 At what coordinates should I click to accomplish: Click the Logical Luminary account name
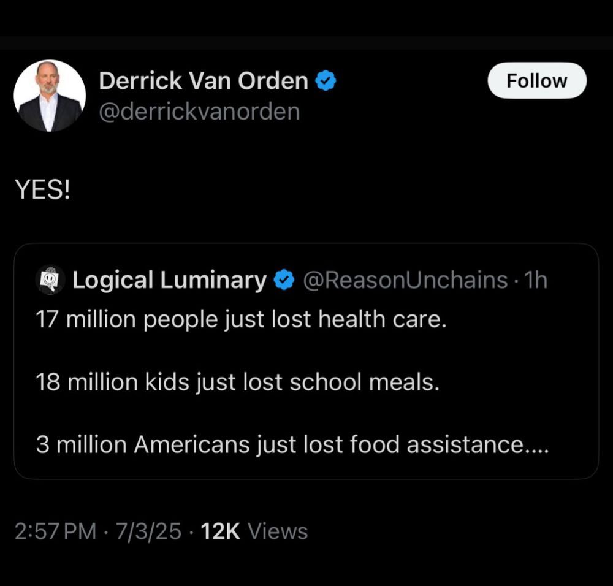169,280
